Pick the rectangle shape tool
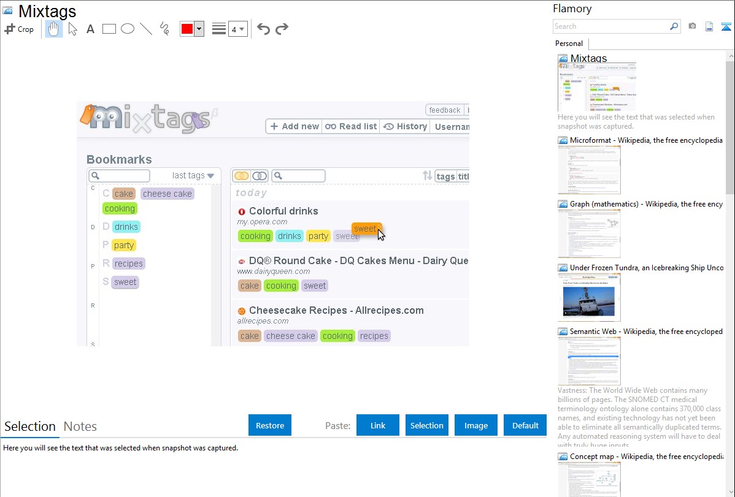Image resolution: width=735 pixels, height=497 pixels. pyautogui.click(x=109, y=29)
